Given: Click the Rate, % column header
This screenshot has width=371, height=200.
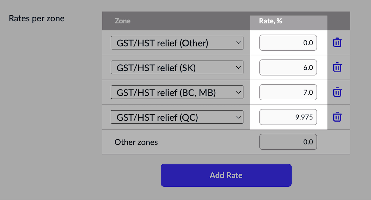Looking at the screenshot, I should tap(271, 21).
